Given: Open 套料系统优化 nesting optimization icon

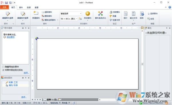Looking at the screenshot, I should pyautogui.click(x=101, y=13).
